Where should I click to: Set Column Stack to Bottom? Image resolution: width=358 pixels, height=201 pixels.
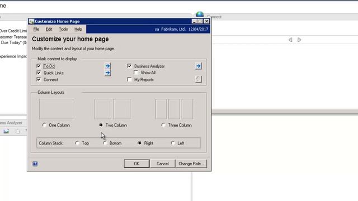click(x=105, y=143)
